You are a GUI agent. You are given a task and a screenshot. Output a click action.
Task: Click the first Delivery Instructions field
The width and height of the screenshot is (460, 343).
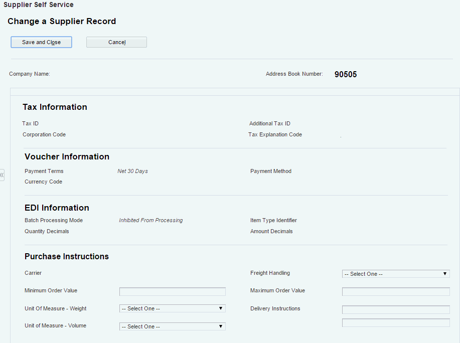pyautogui.click(x=396, y=309)
